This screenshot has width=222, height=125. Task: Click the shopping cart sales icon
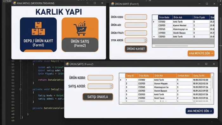80,28
